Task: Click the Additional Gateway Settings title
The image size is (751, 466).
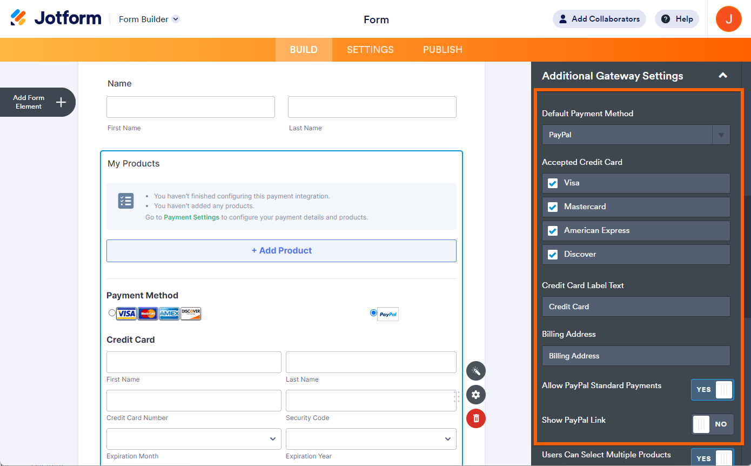Action: pos(613,76)
